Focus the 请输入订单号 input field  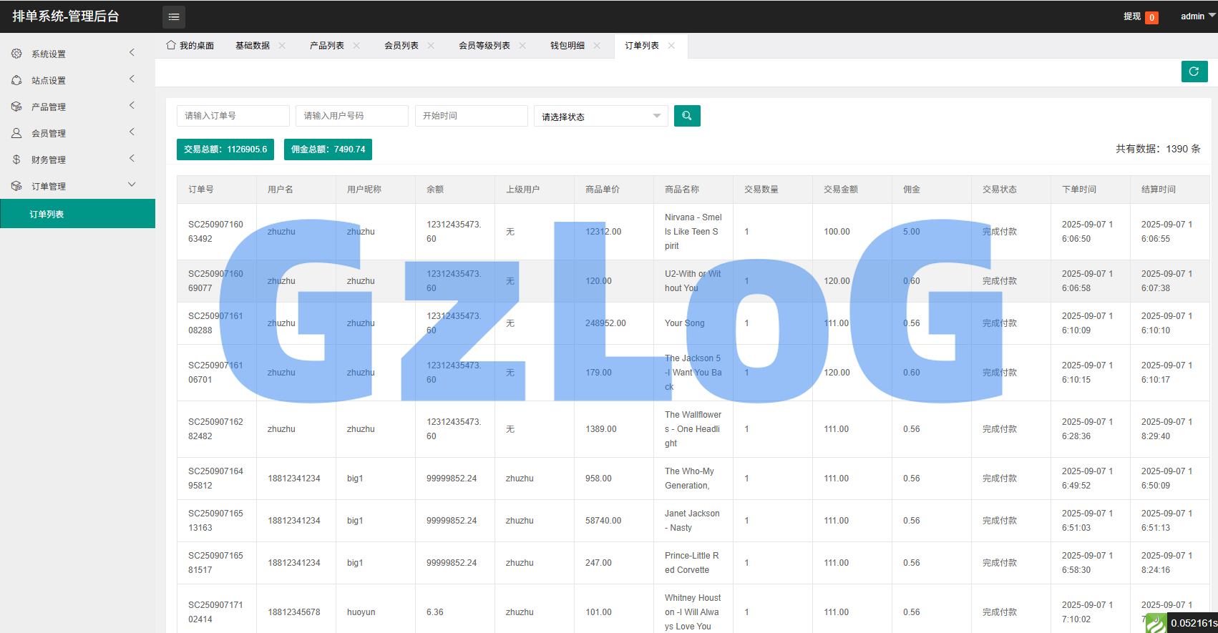pyautogui.click(x=233, y=116)
